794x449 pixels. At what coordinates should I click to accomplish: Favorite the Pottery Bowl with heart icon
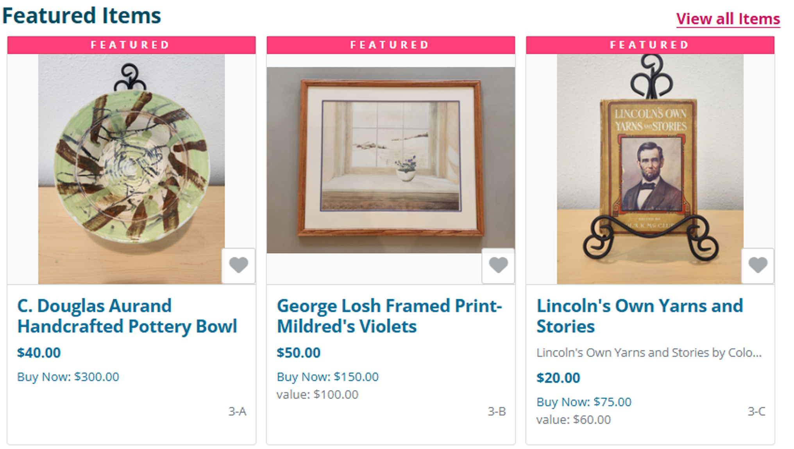(238, 266)
